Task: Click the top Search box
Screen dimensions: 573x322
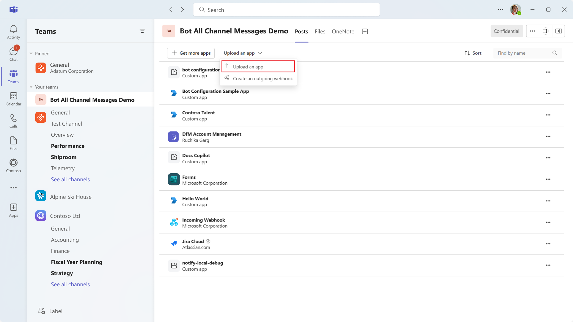Action: click(x=286, y=10)
